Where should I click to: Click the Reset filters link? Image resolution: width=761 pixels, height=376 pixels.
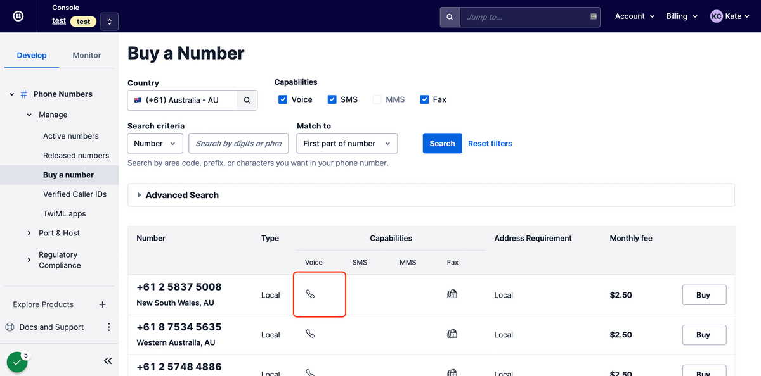click(x=490, y=144)
